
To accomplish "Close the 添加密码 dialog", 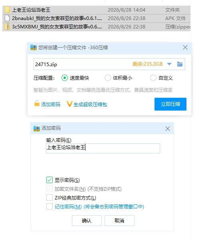I will 168,129.
